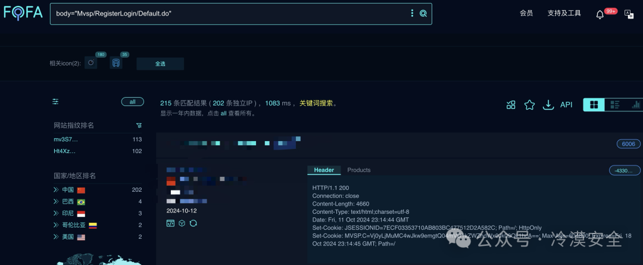Viewport: 643px width, 265px height.
Task: Select the first related icon with 180 count
Action: (x=91, y=63)
